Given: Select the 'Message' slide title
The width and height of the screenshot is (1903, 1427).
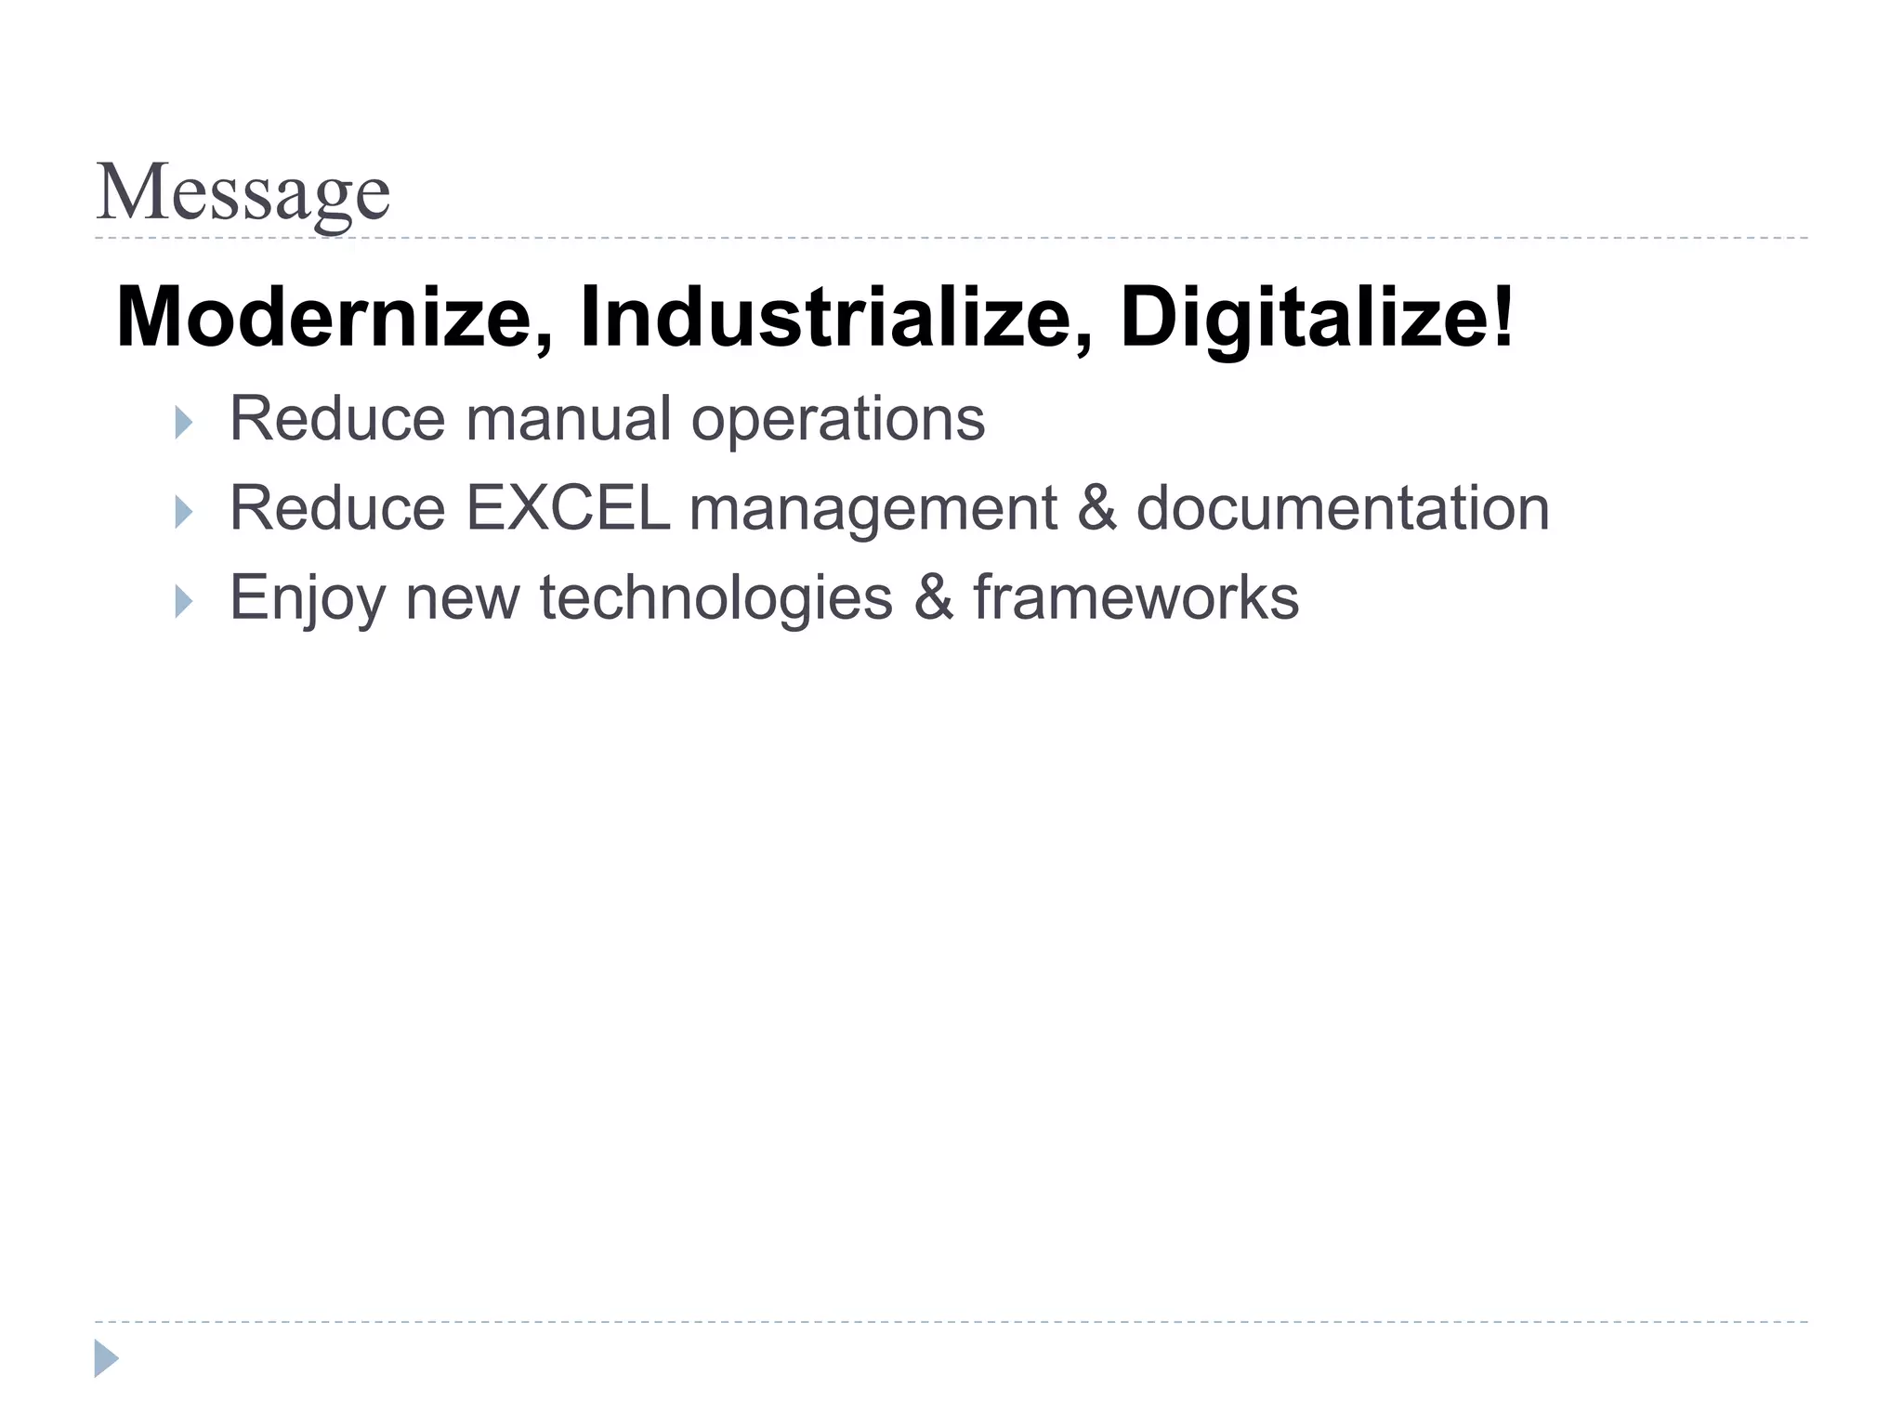Looking at the screenshot, I should [x=243, y=193].
